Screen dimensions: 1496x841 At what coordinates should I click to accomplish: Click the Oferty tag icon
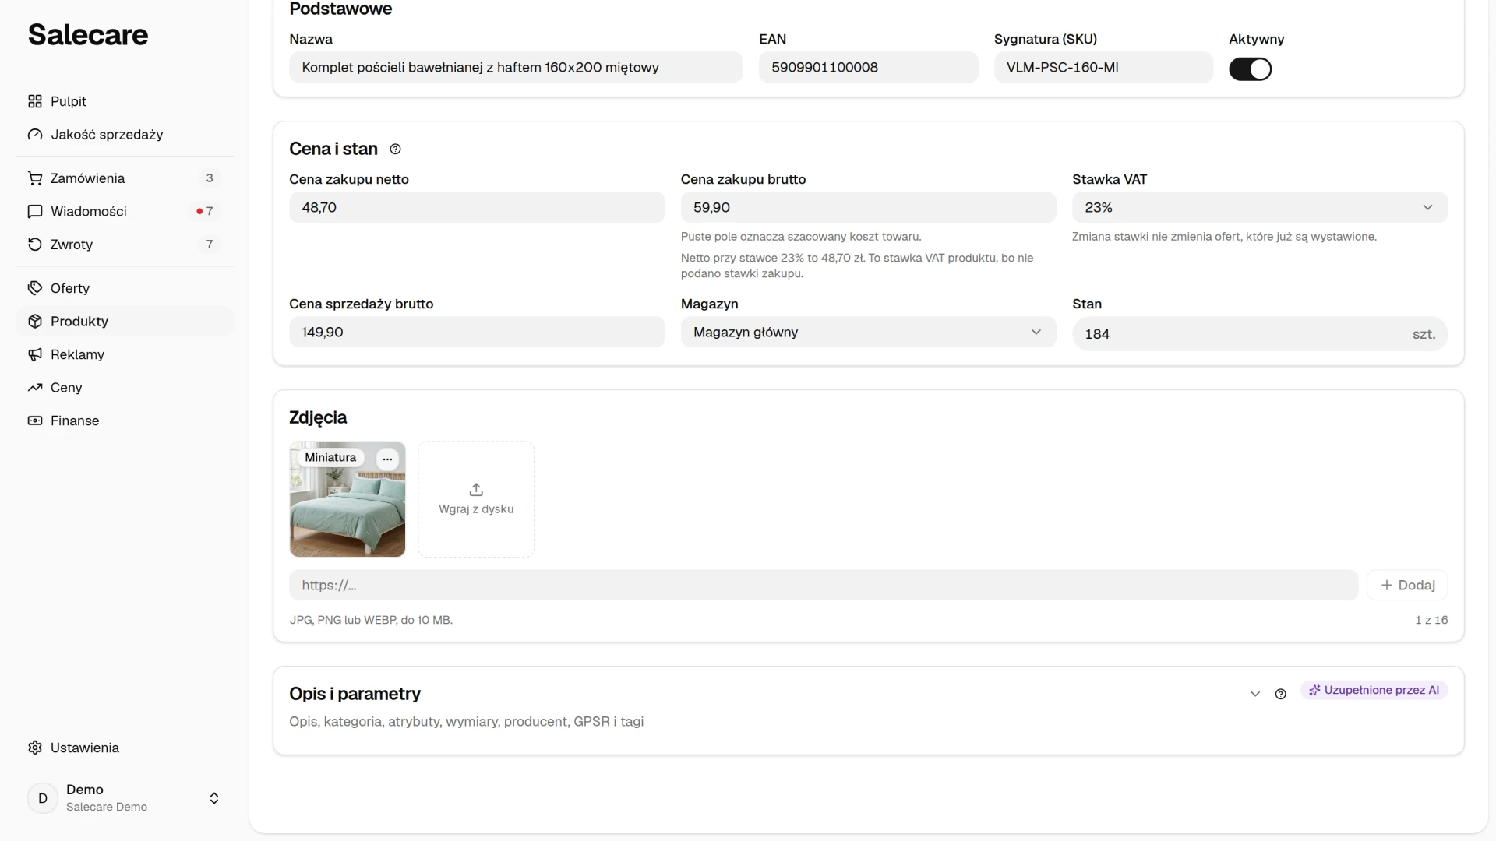pos(35,288)
